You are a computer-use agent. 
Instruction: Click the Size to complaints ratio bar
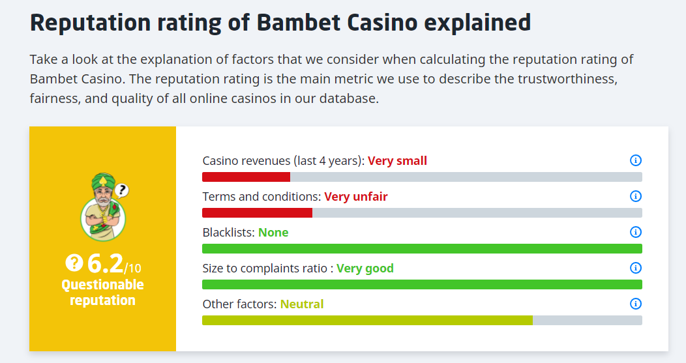tap(422, 284)
